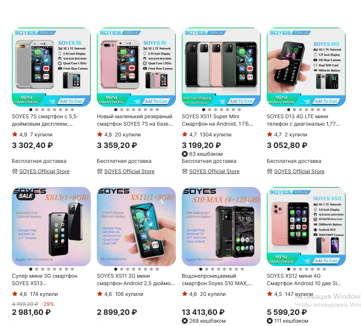361x326 pixels.
Task: Click star rating icon of XS13 product
Action: (x=15, y=294)
